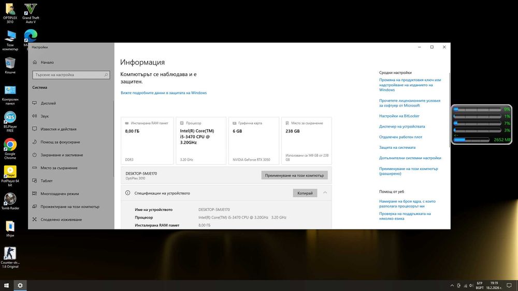The height and width of the screenshot is (291, 518).
Task: Open Microsoft license terms link
Action: pyautogui.click(x=410, y=103)
